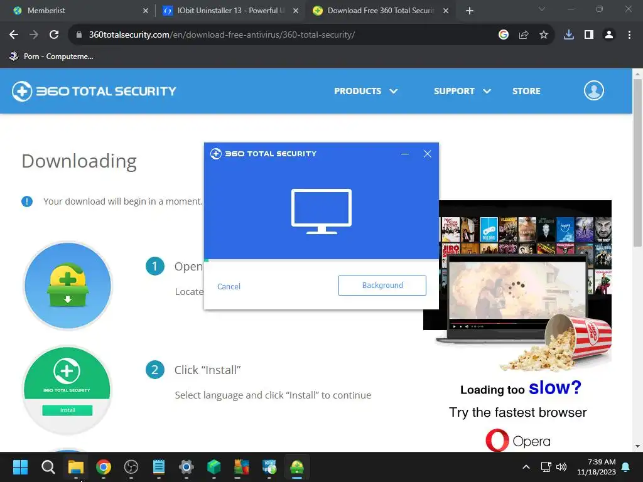643x482 pixels.
Task: Open the website user account icon
Action: pos(594,90)
